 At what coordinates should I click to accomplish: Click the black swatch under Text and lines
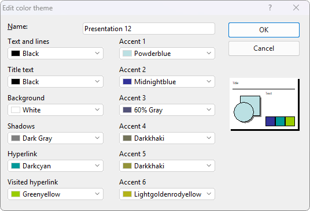point(16,54)
